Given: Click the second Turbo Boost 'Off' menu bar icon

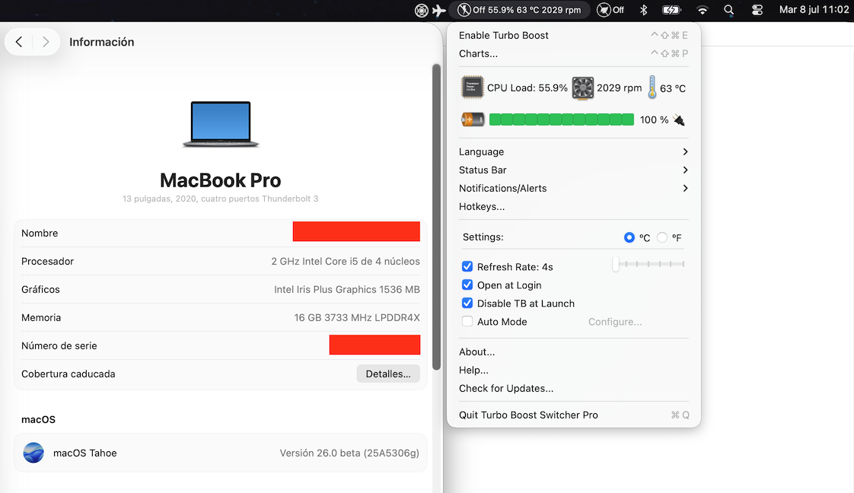Looking at the screenshot, I should pyautogui.click(x=610, y=10).
